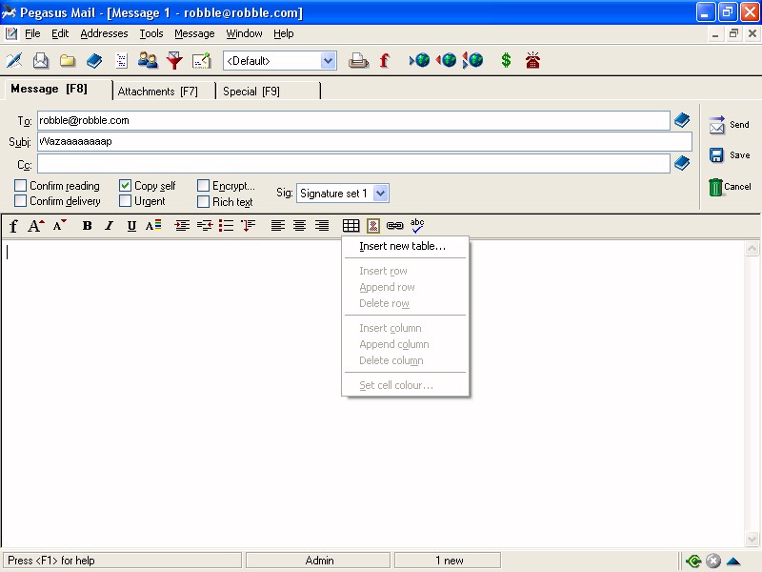Uncheck the Copy self checkbox
This screenshot has width=762, height=572.
125,185
